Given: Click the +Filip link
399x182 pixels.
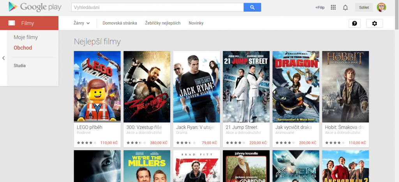Looking at the screenshot, I should pos(320,8).
